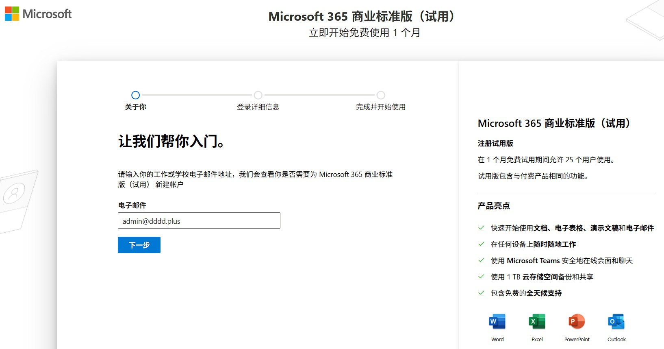The image size is (664, 349).
Task: Select the last step circle above 完成并开始使用
Action: tap(381, 95)
